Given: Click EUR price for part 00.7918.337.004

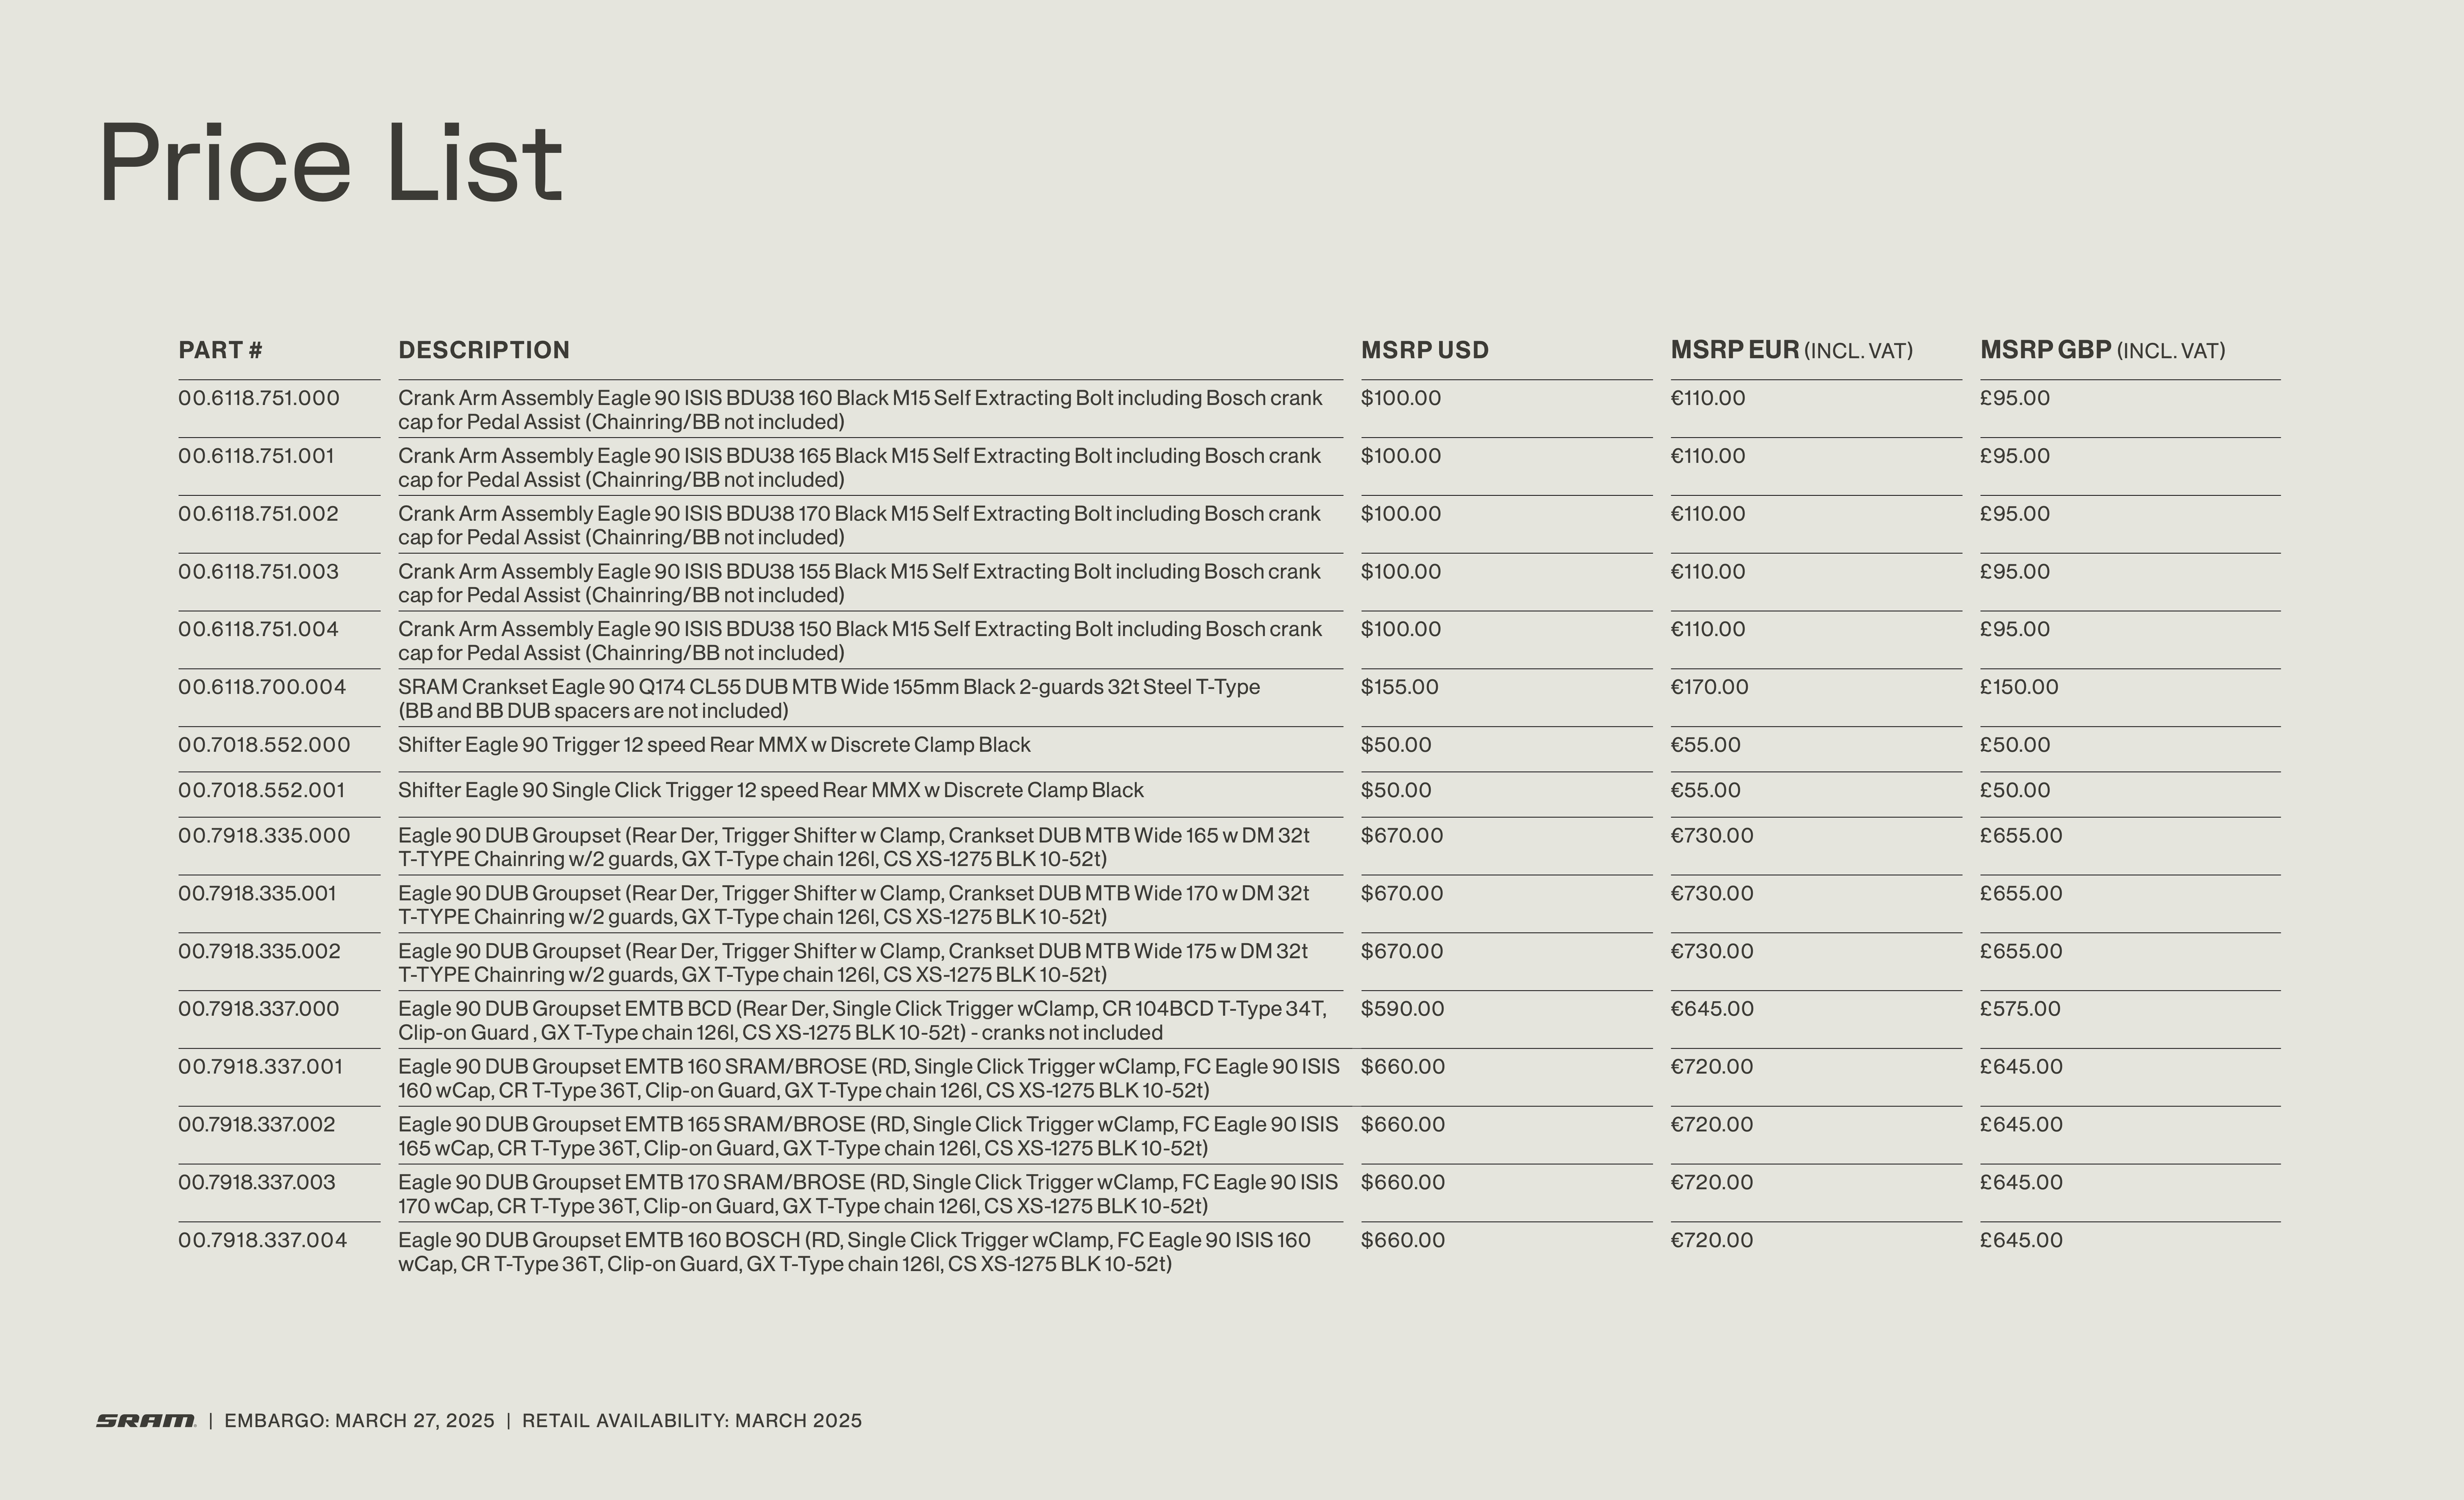Looking at the screenshot, I should (1712, 1240).
